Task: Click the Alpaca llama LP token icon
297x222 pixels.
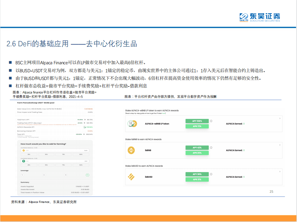Action: coord(132,123)
